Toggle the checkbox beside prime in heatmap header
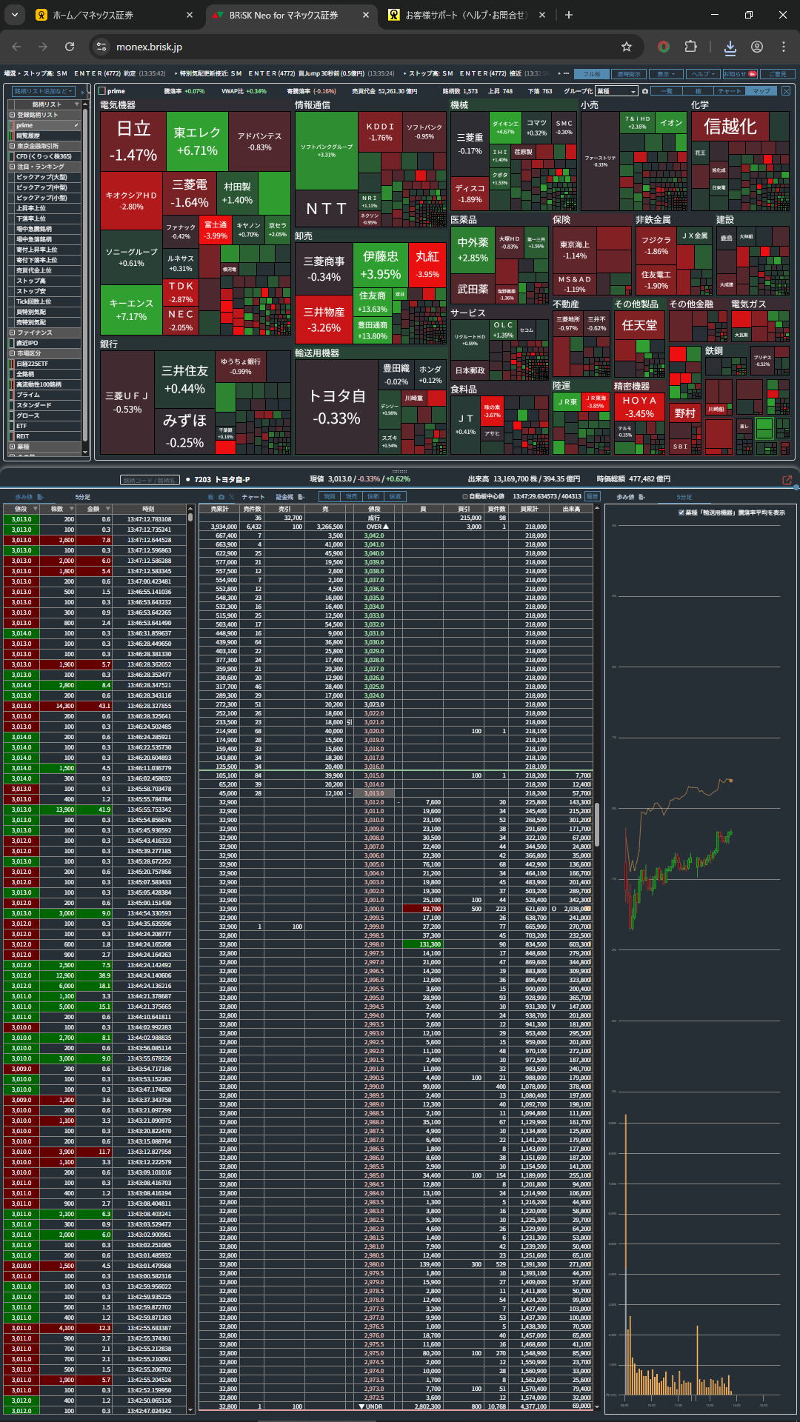The width and height of the screenshot is (800, 1422). 103,91
